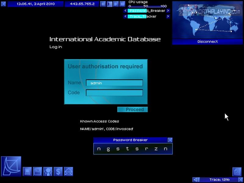The image size is (244, 183).
Task: Increase CPU priority for Password_Breaker
Action: point(168,11)
